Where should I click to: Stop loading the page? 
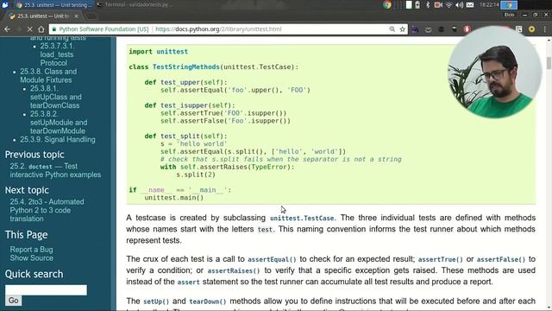point(29,29)
